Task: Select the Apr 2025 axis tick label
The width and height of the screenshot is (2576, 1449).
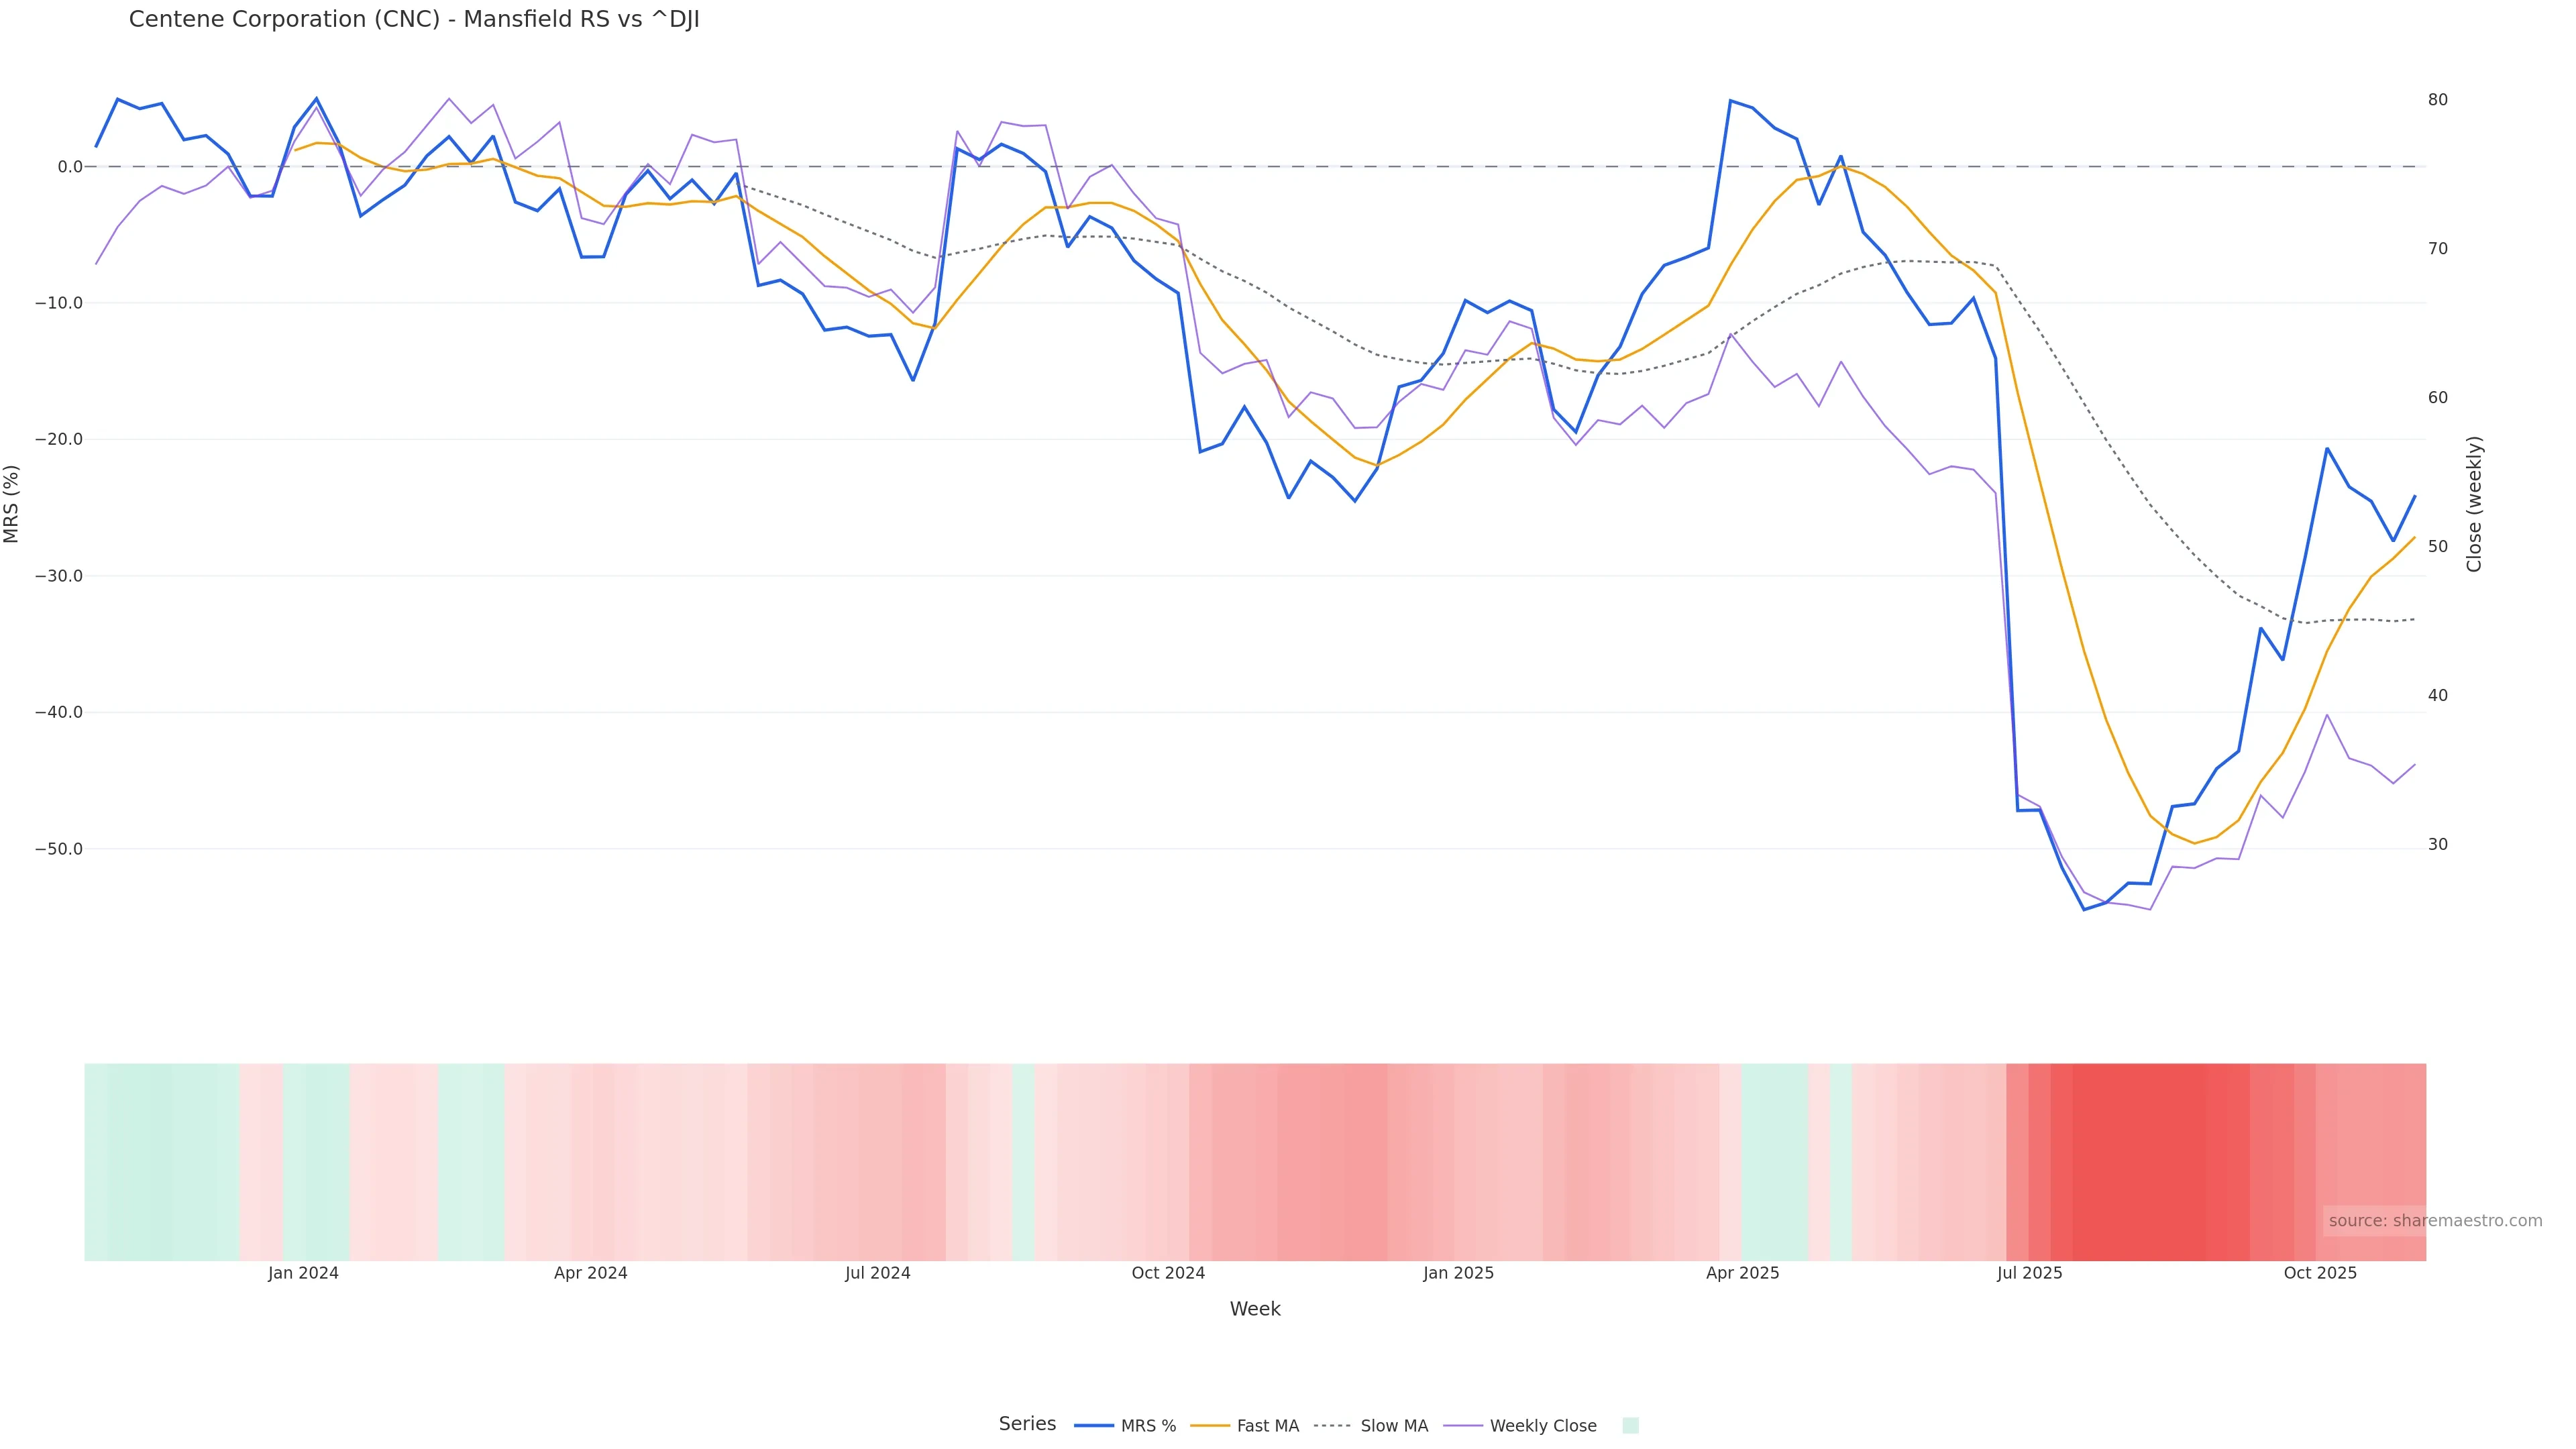Action: [1743, 1273]
